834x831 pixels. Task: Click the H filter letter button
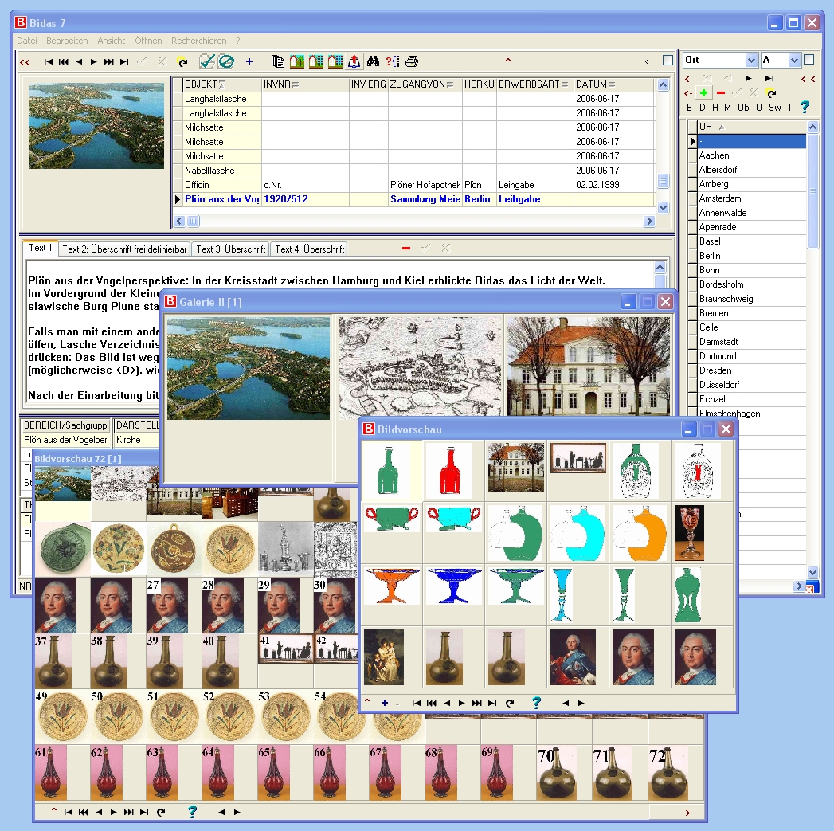point(715,108)
